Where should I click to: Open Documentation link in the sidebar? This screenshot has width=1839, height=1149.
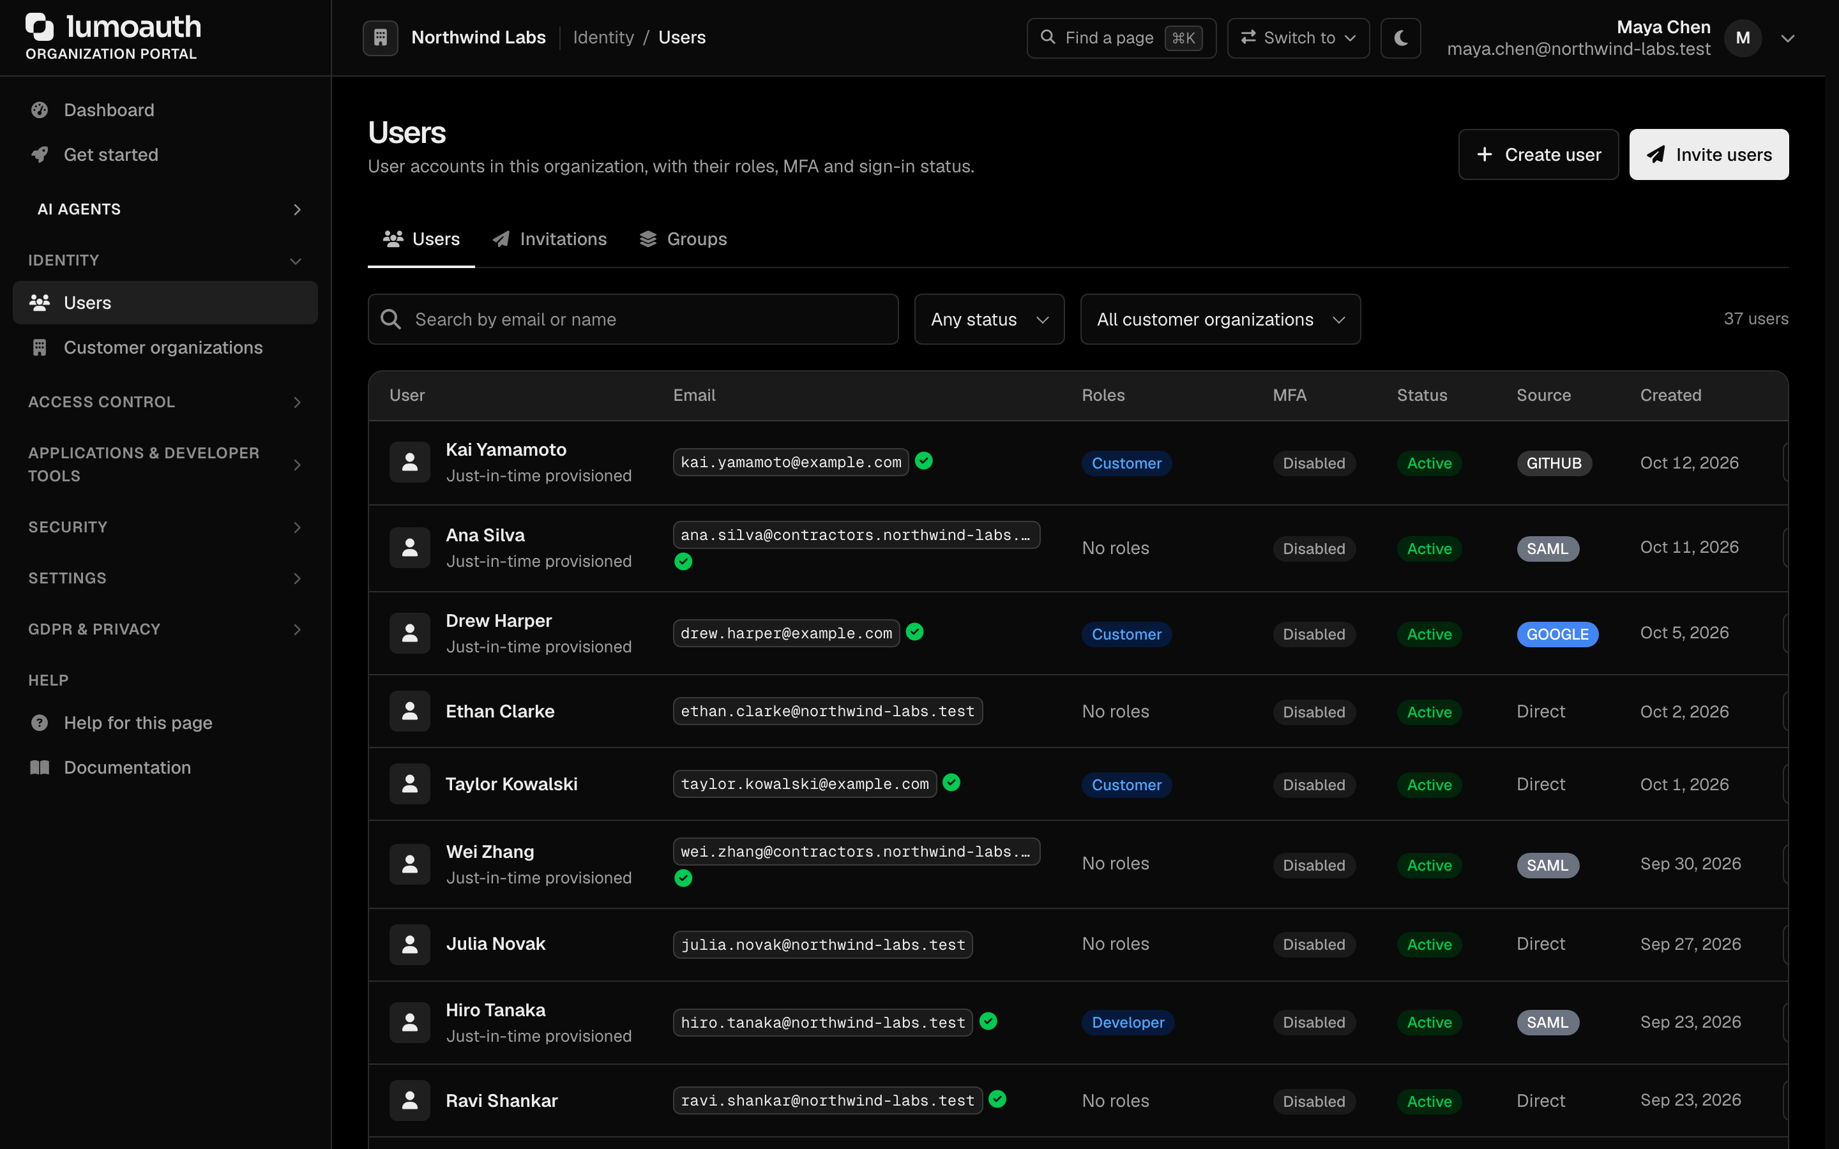(x=165, y=767)
